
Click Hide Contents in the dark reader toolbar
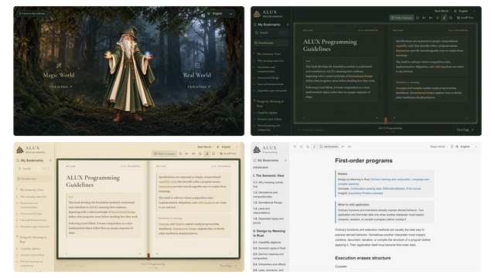click(x=401, y=18)
